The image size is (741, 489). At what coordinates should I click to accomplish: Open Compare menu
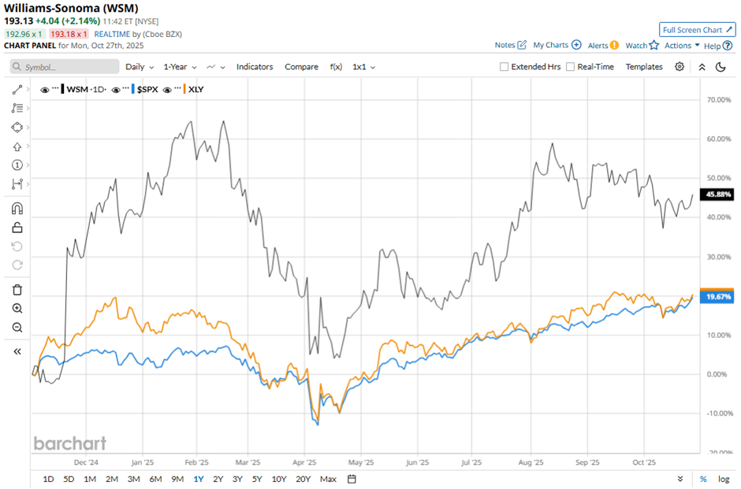[301, 67]
